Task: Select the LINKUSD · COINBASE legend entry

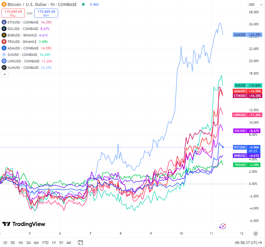Action: (24, 61)
